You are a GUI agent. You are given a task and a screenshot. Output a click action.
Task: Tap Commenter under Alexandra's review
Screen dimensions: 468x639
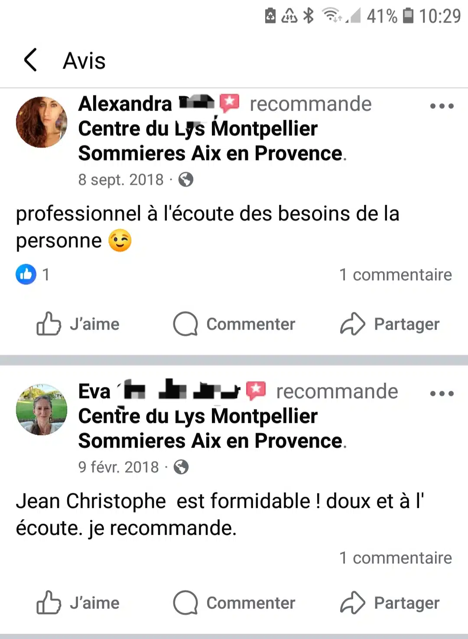tap(234, 324)
